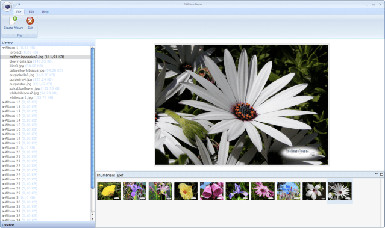385x228 pixels.
Task: Select paleyellowhibiscus.jpg in the library
Action: [36, 70]
